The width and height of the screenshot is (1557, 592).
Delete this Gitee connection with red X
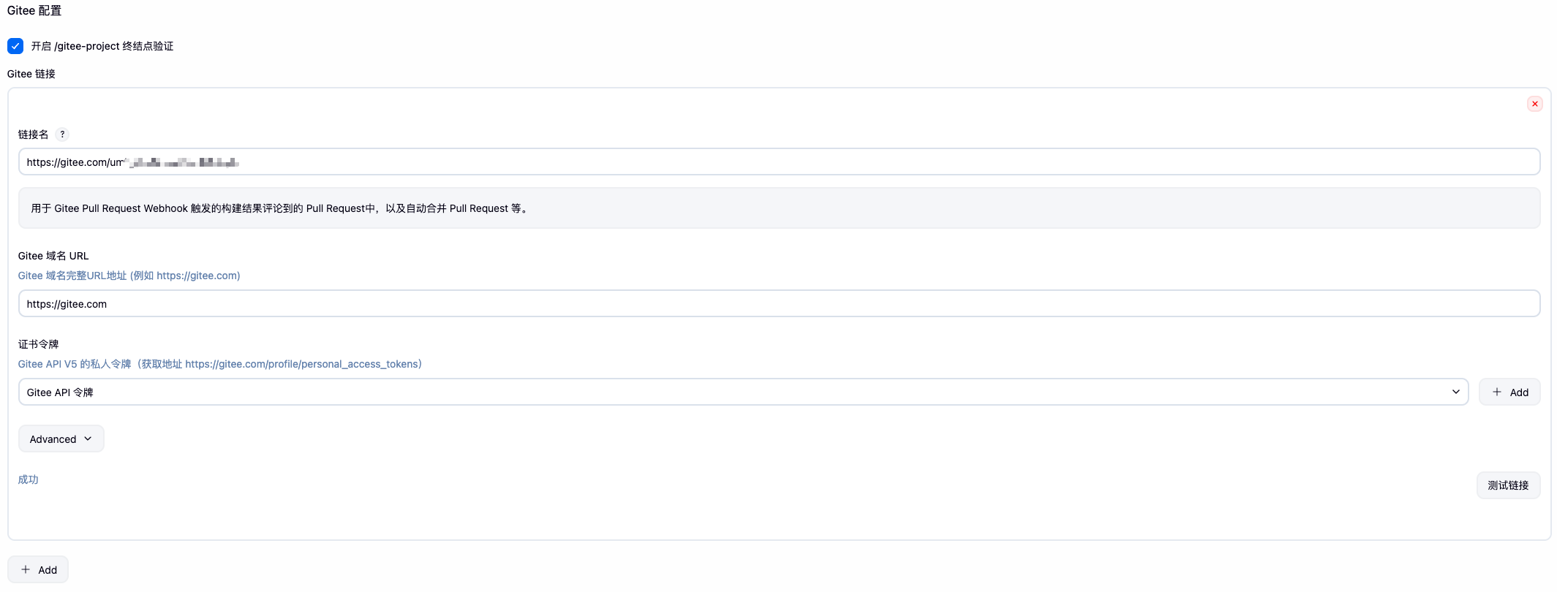1534,104
